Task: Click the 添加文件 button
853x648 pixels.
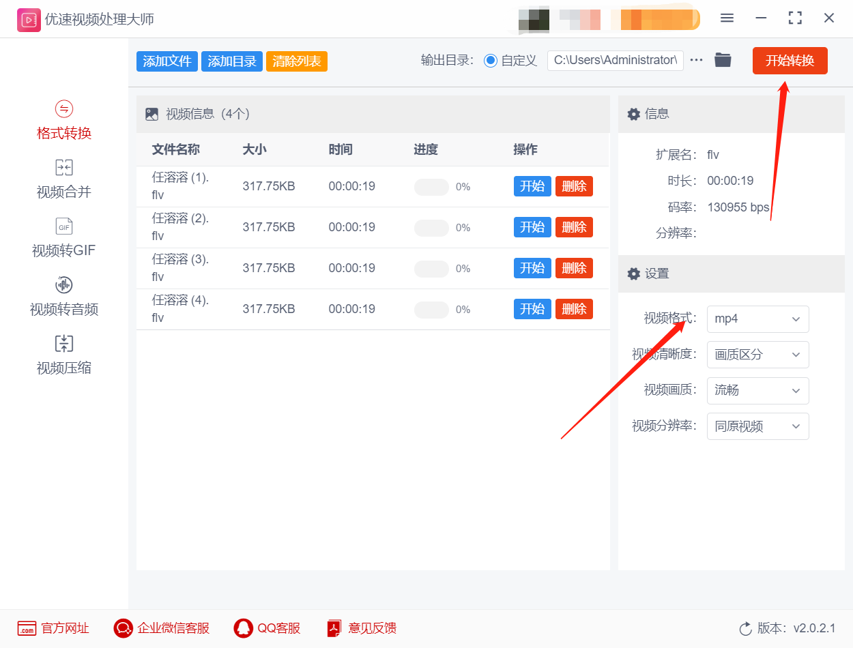Action: (x=167, y=61)
